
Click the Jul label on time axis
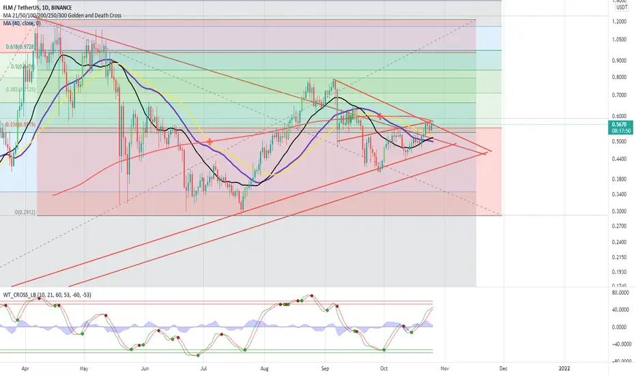pyautogui.click(x=203, y=368)
